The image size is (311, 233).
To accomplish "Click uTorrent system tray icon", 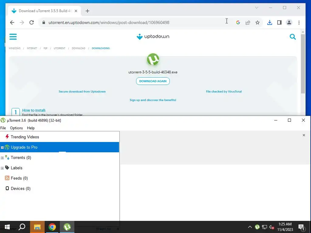I will coord(257,227).
